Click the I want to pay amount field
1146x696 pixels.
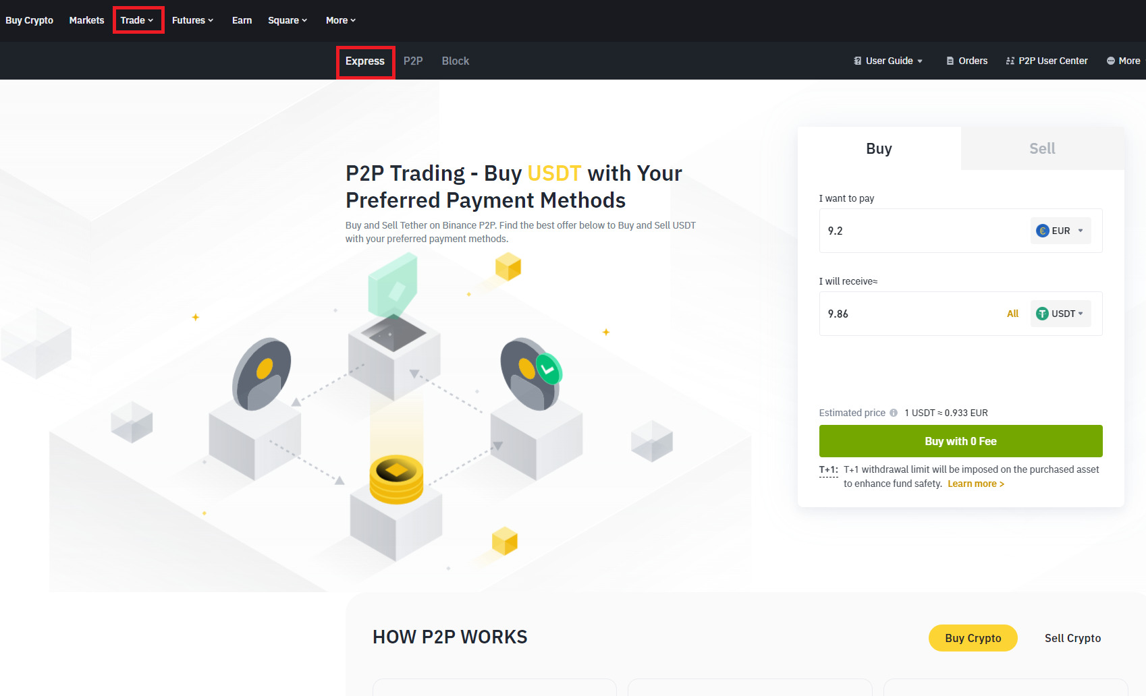coord(925,231)
